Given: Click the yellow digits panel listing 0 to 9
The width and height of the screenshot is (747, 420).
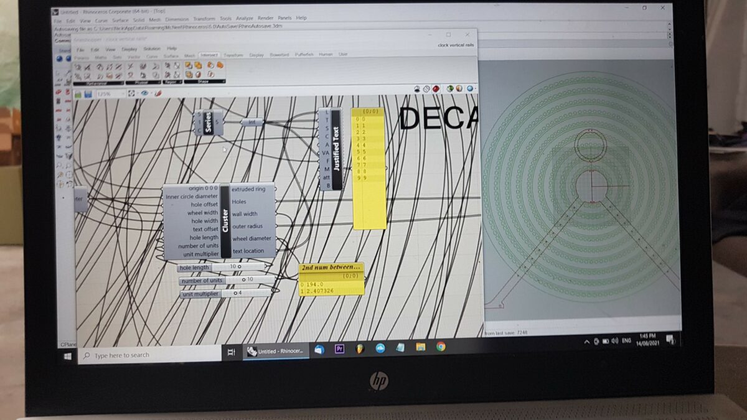Looking at the screenshot, I should (x=369, y=169).
